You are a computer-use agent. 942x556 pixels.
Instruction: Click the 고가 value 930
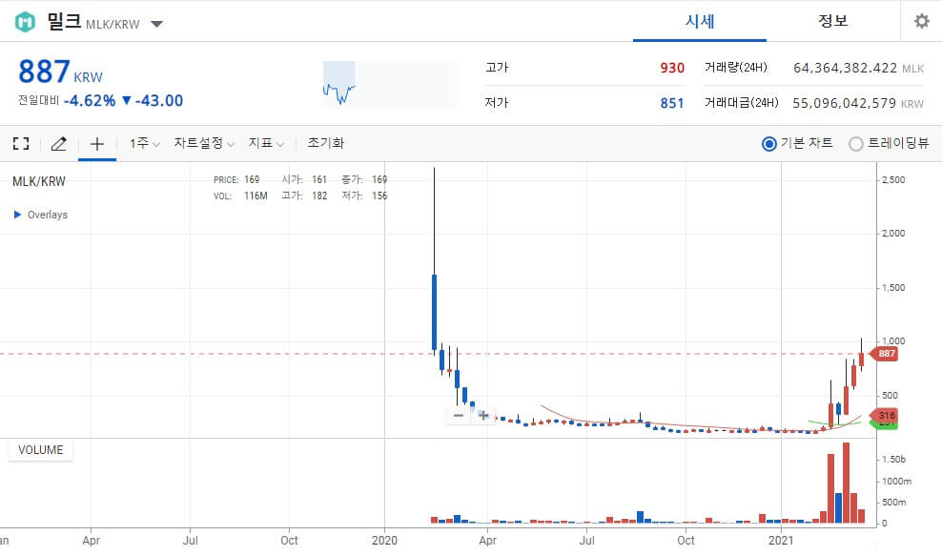click(x=672, y=68)
